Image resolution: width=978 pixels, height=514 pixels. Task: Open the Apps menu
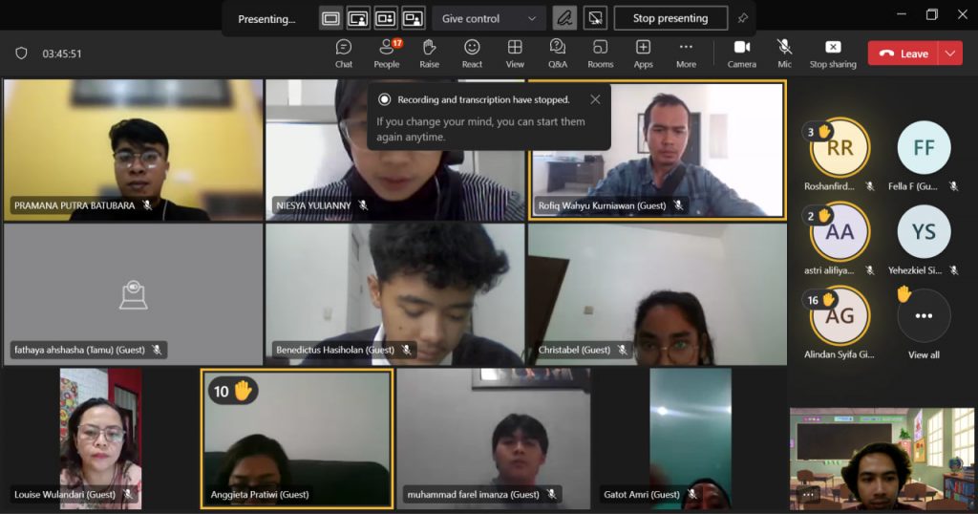point(643,54)
